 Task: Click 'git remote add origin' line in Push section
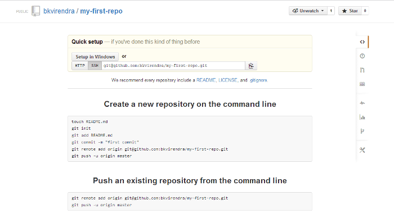(x=150, y=198)
